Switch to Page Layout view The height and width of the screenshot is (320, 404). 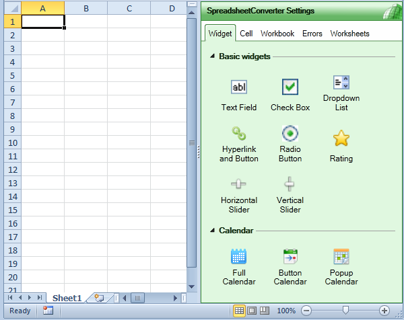point(252,311)
